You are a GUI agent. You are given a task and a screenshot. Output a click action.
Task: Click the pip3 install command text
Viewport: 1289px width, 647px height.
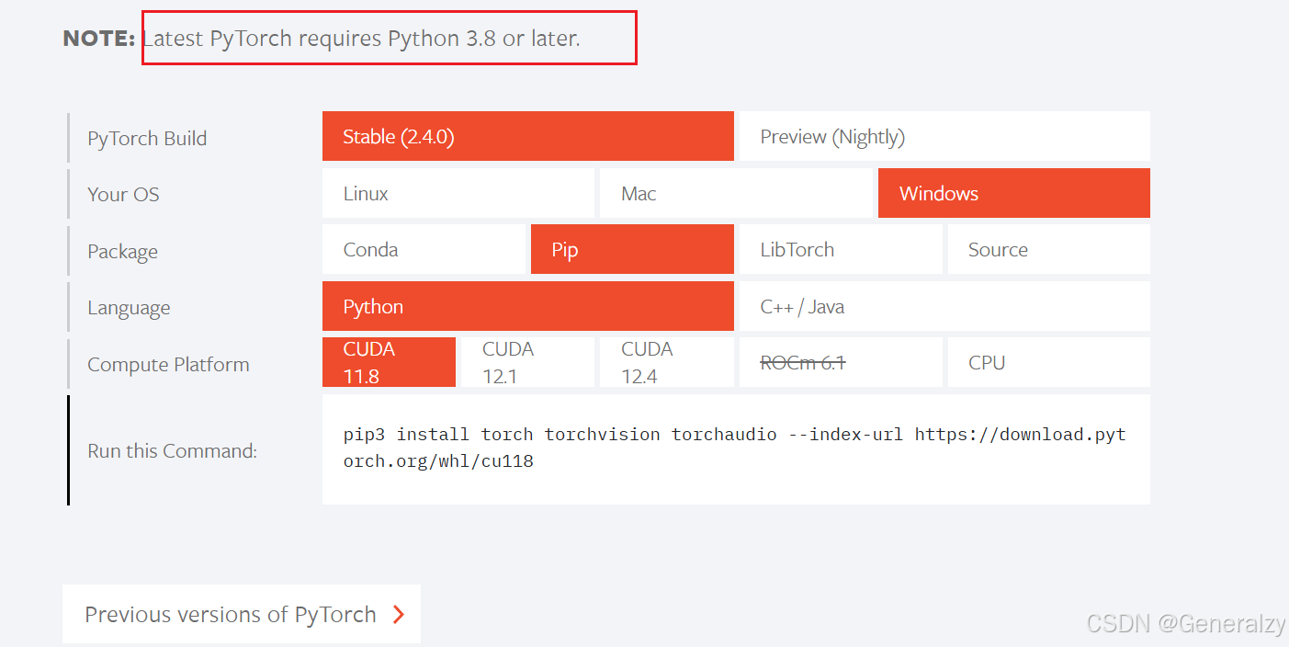734,448
